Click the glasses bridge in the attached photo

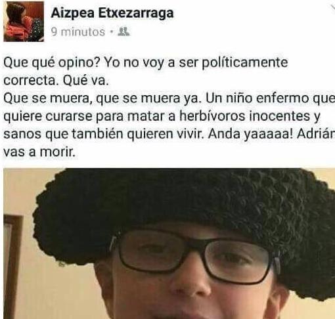click(196, 242)
